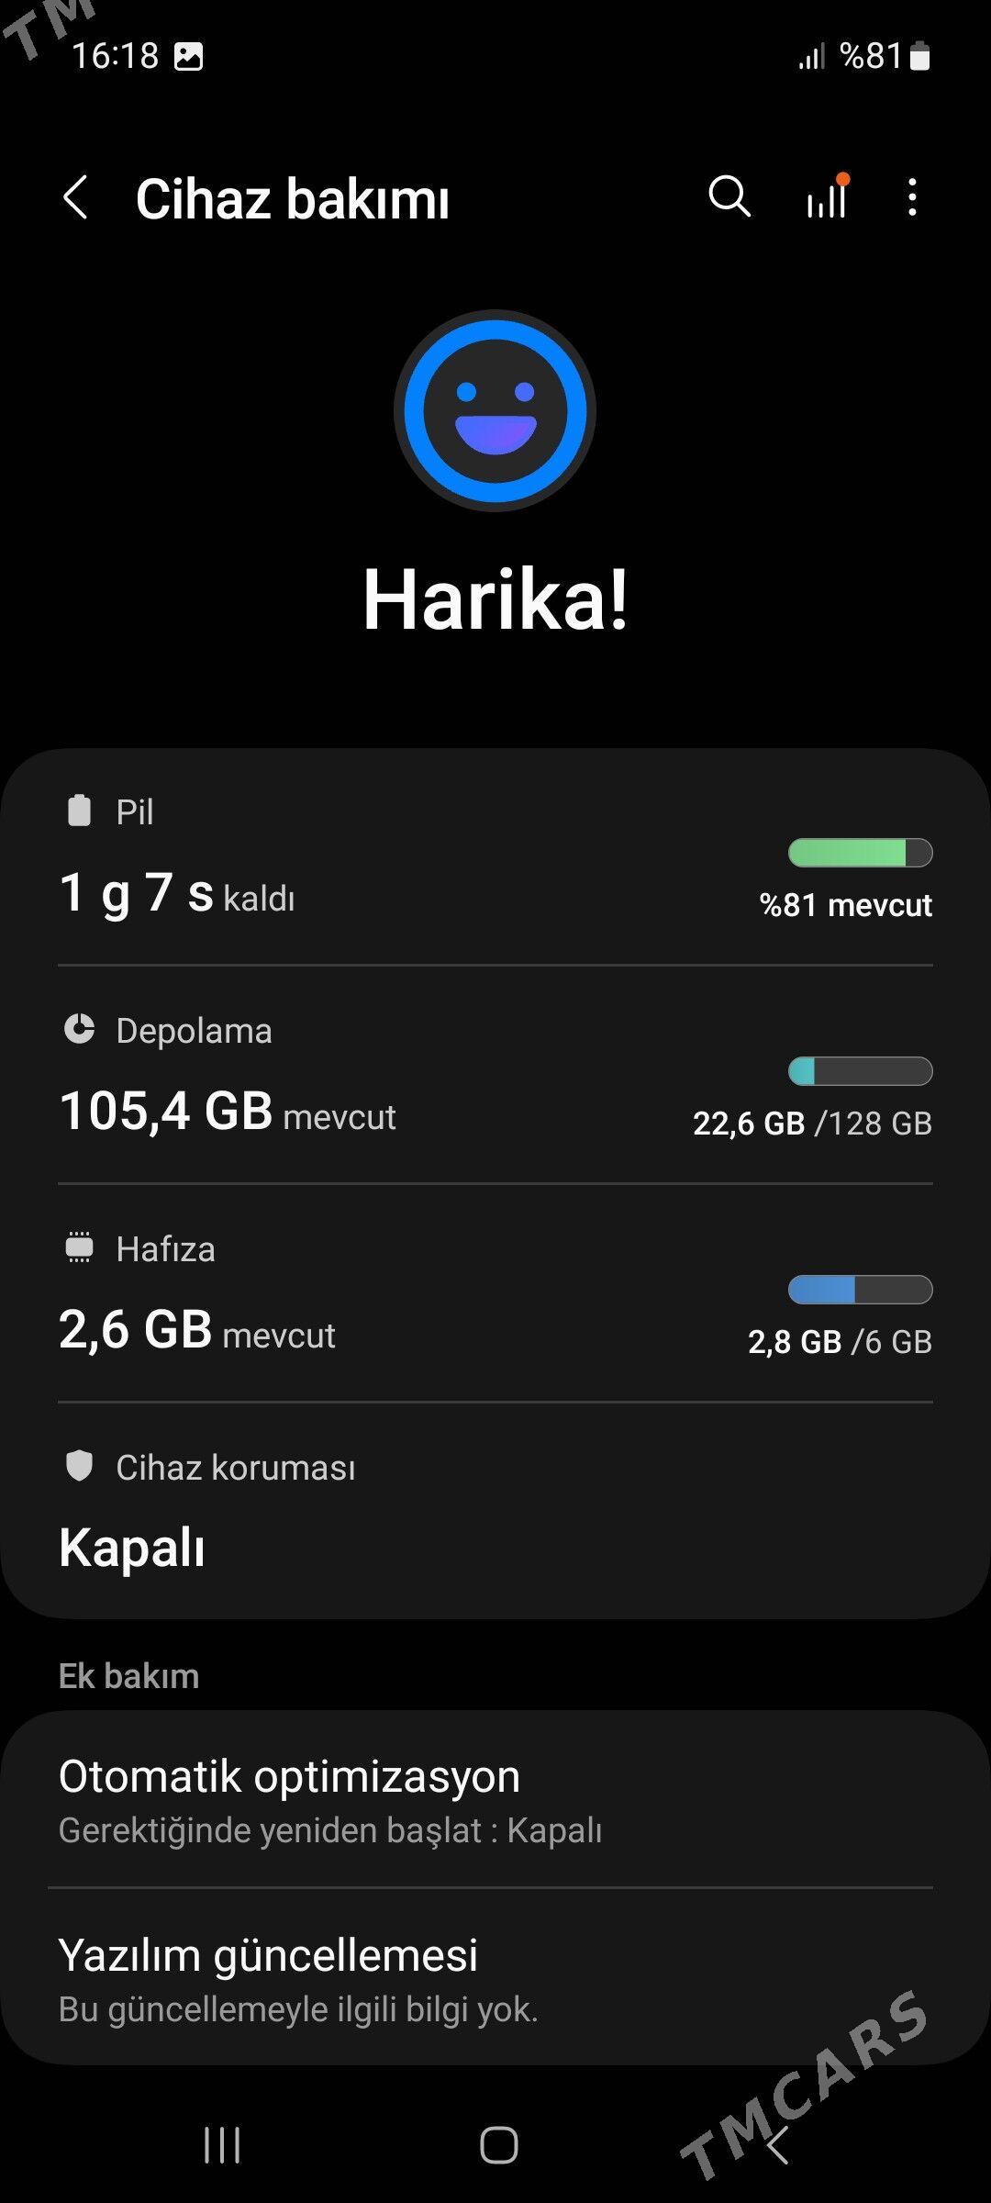Open the three-dot more options menu

pos(911,197)
